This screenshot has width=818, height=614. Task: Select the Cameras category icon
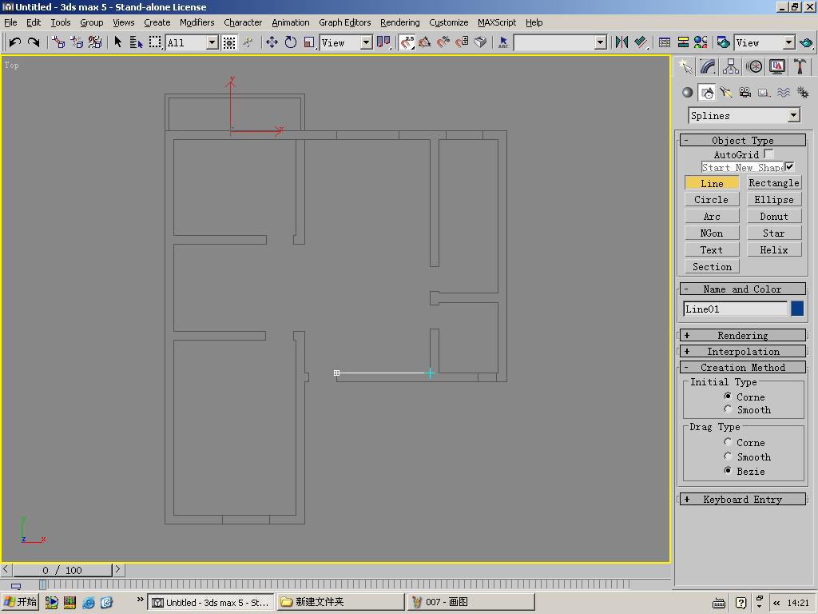pos(745,93)
